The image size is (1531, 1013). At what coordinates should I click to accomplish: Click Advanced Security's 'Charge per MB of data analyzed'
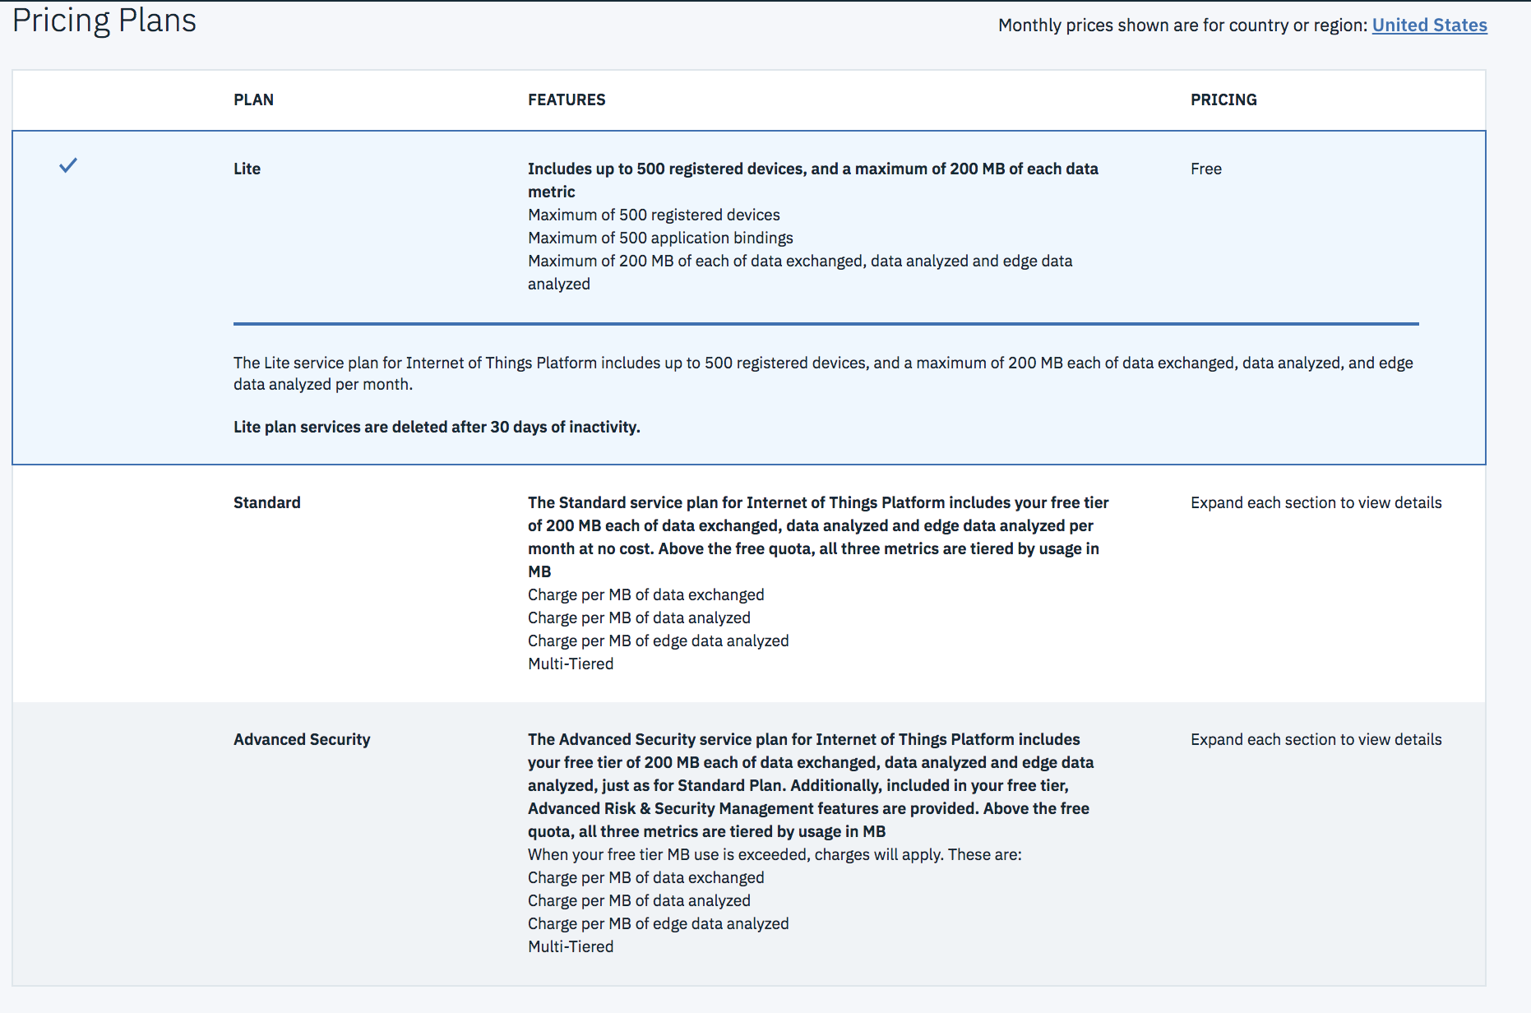click(x=639, y=900)
